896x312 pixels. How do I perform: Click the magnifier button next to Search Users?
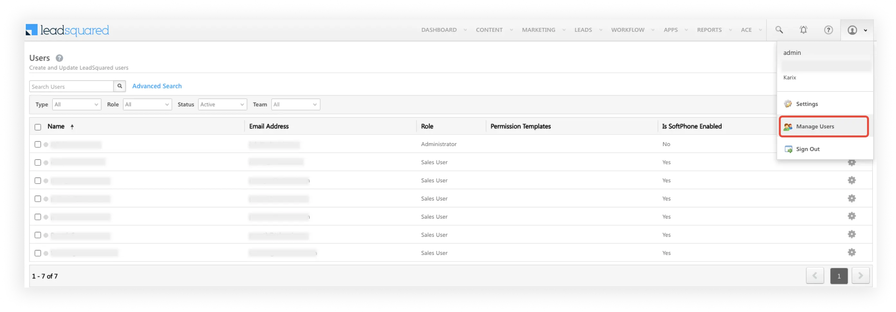point(120,86)
